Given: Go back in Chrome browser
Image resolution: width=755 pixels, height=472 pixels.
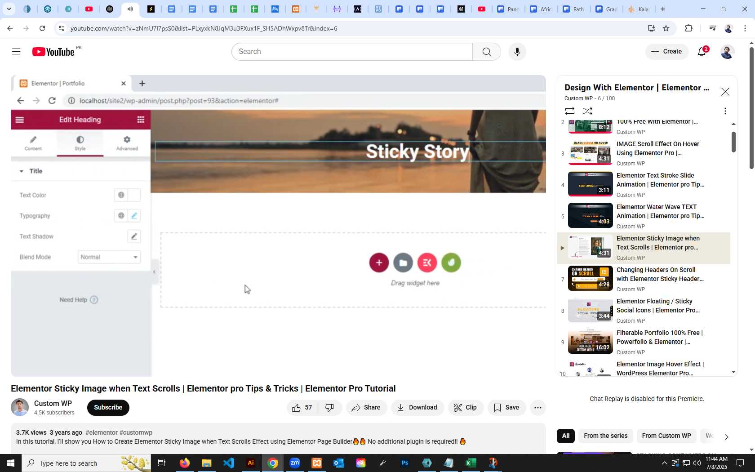Looking at the screenshot, I should pyautogui.click(x=10, y=28).
